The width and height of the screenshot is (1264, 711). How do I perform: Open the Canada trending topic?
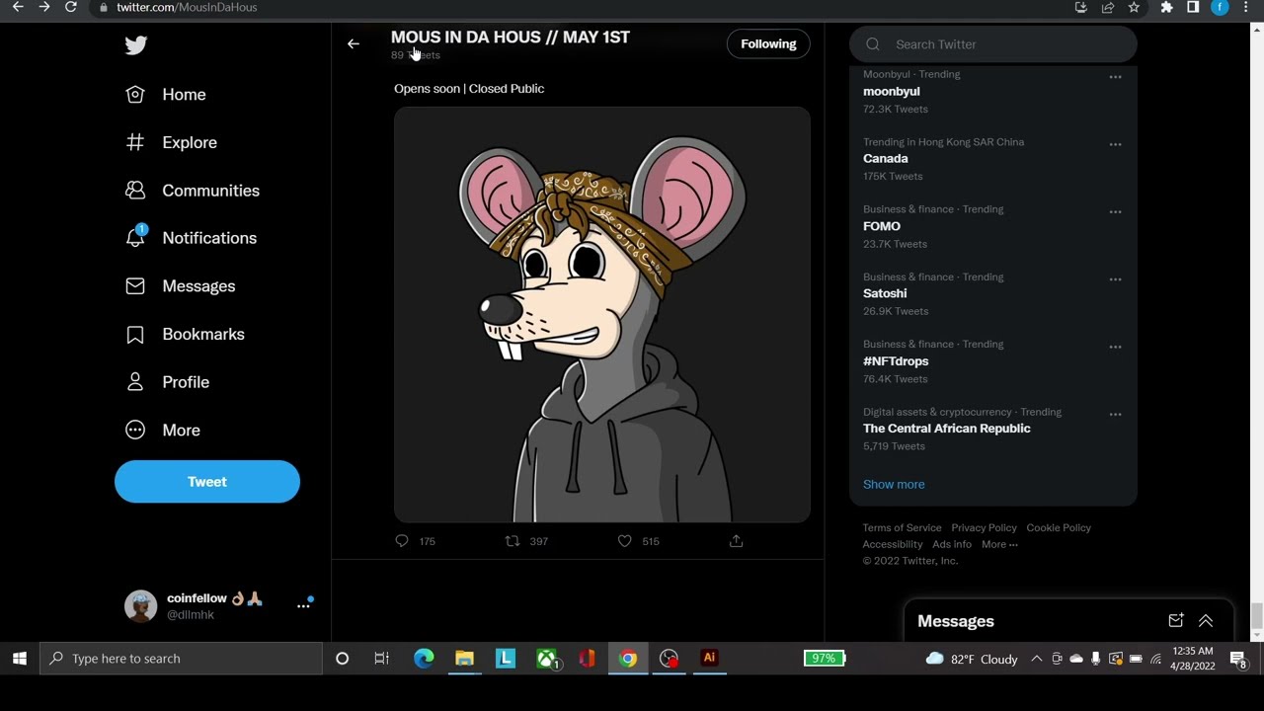coord(886,158)
